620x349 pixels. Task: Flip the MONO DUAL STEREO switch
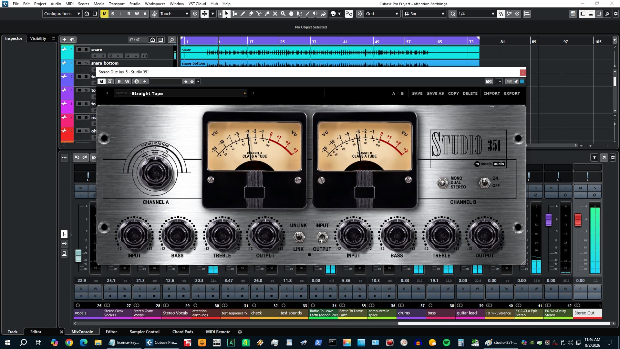[442, 183]
